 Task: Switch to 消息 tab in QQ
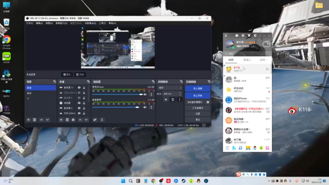pyautogui.click(x=231, y=60)
